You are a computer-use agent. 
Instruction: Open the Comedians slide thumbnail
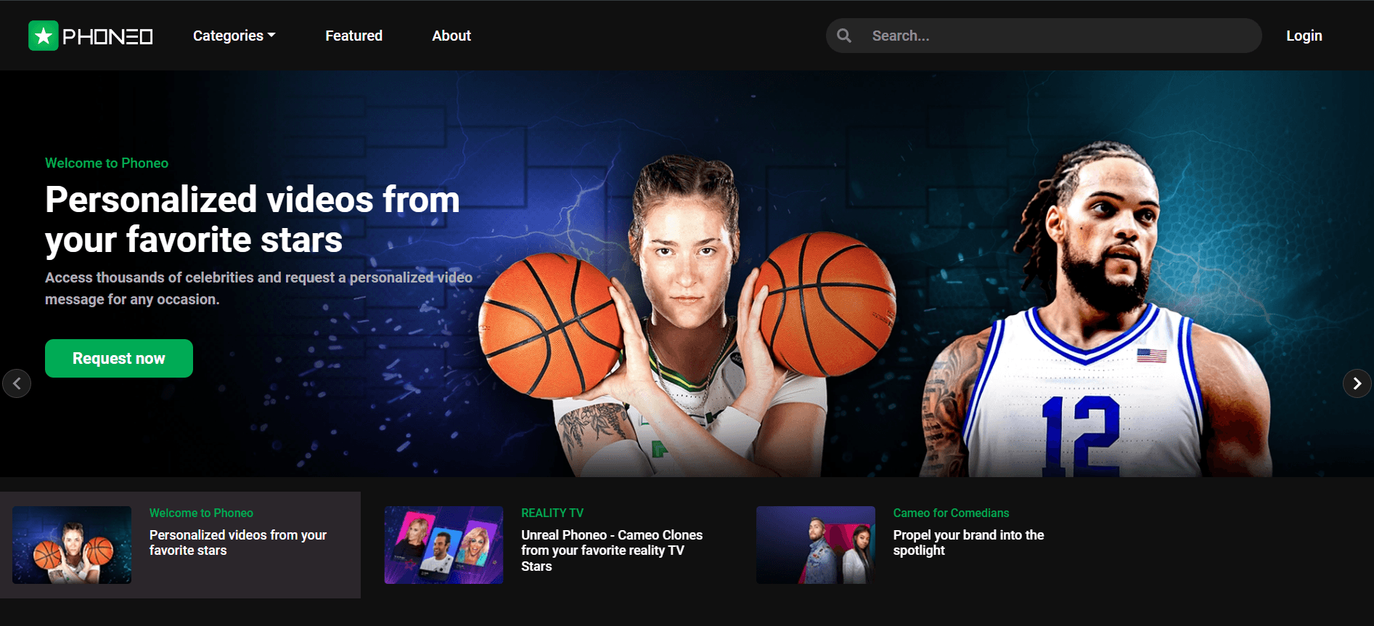click(x=816, y=545)
